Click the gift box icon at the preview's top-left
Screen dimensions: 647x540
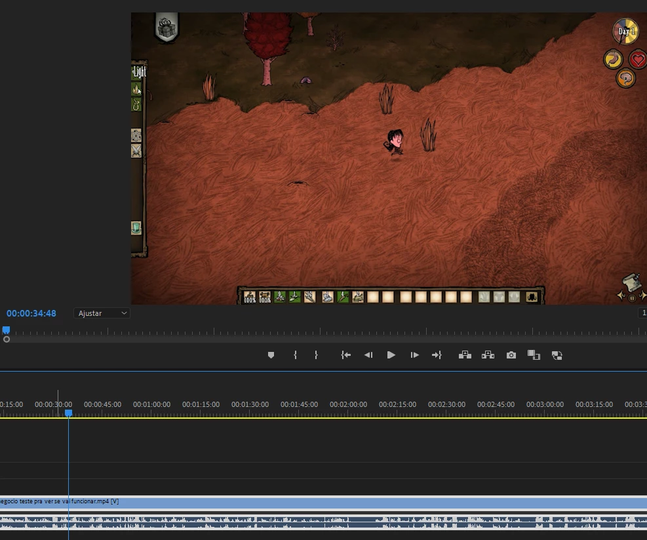tap(167, 28)
